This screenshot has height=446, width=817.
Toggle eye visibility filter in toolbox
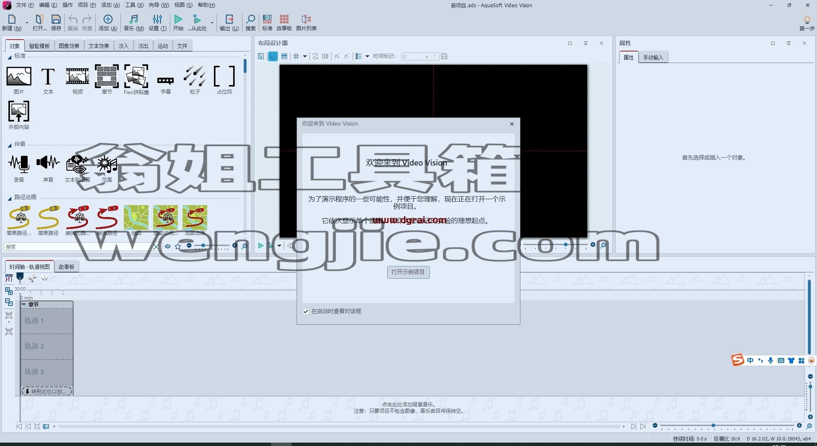click(x=168, y=246)
